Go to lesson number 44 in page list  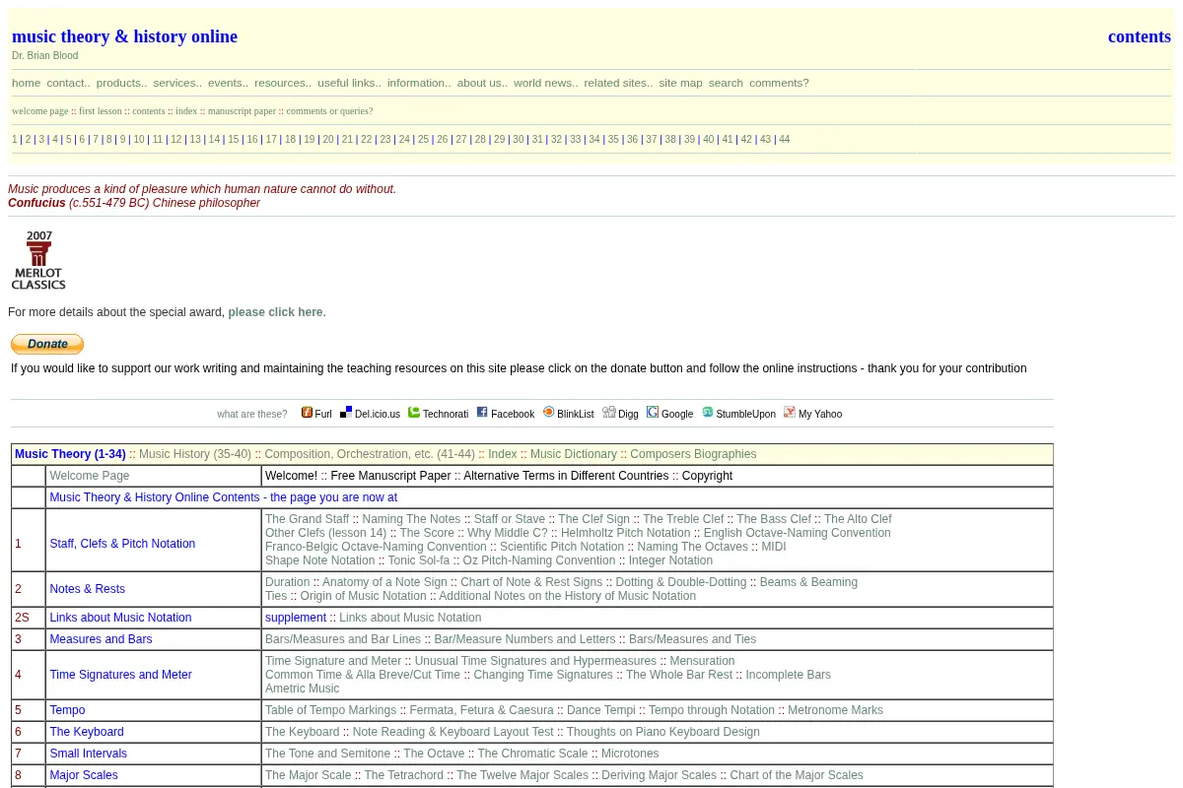[785, 140]
